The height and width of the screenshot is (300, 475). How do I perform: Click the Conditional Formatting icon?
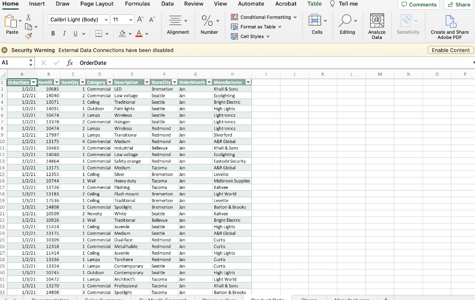coord(234,17)
